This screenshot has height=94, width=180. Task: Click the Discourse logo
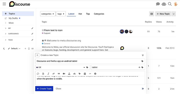point(20,4)
